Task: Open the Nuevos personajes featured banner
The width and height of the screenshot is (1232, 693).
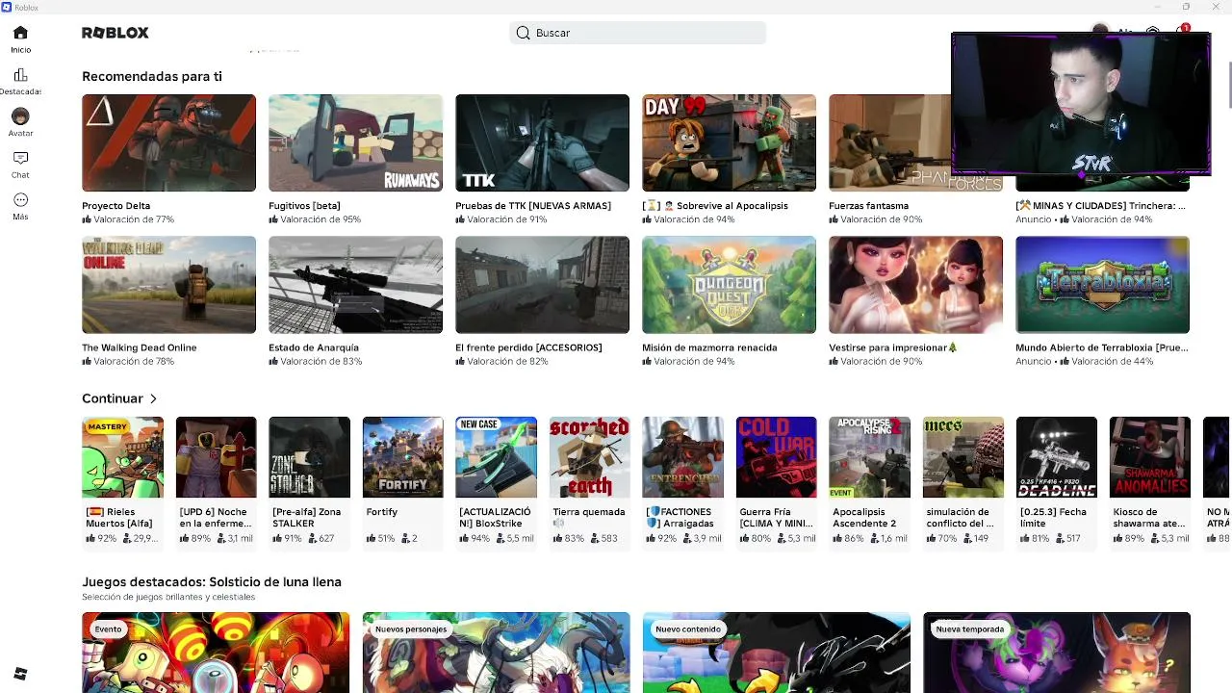Action: [x=496, y=653]
